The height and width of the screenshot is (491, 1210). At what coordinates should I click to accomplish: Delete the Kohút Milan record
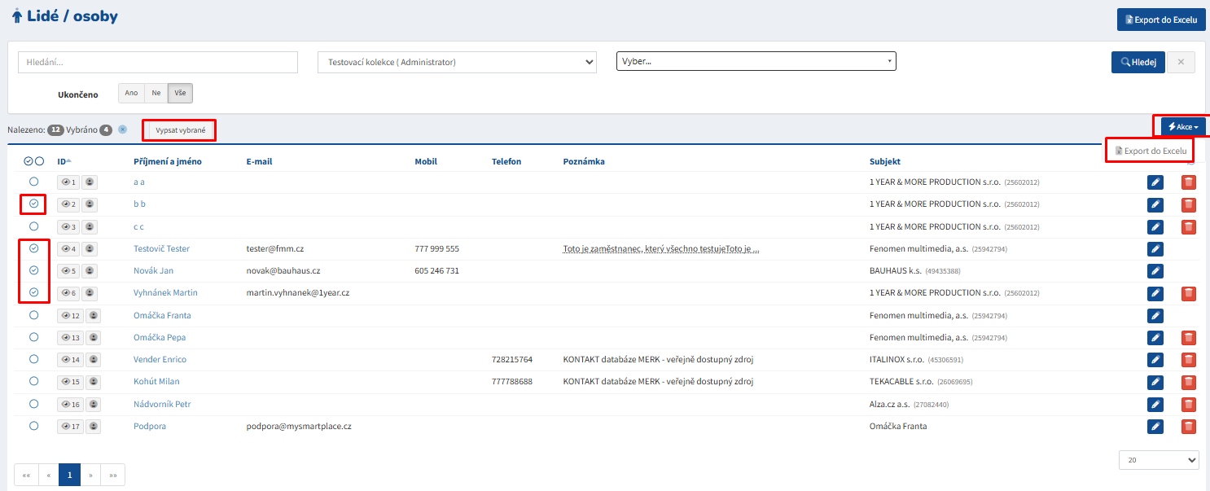pos(1189,381)
